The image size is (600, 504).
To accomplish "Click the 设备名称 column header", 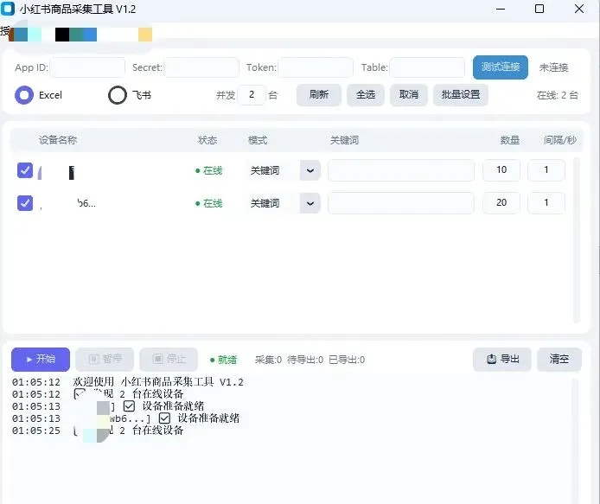I will point(58,140).
